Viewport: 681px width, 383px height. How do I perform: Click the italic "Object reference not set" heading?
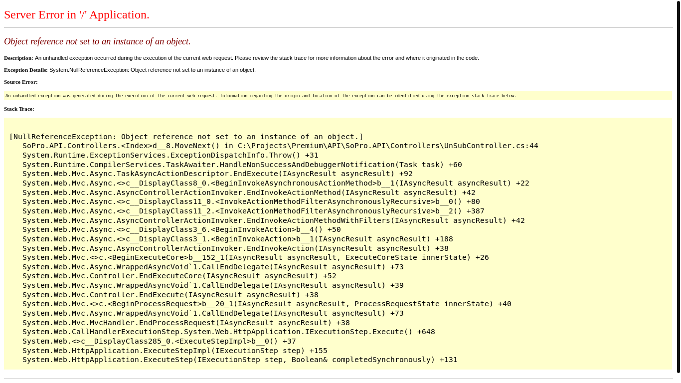tap(97, 41)
